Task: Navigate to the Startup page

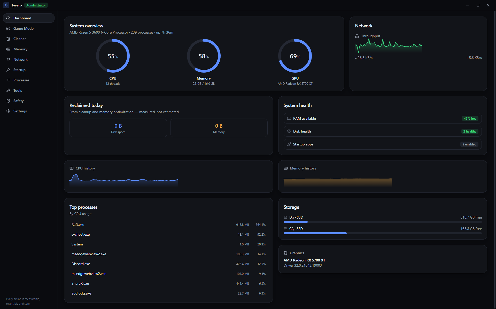Action: pyautogui.click(x=29, y=70)
